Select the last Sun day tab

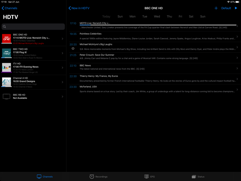(203, 17)
